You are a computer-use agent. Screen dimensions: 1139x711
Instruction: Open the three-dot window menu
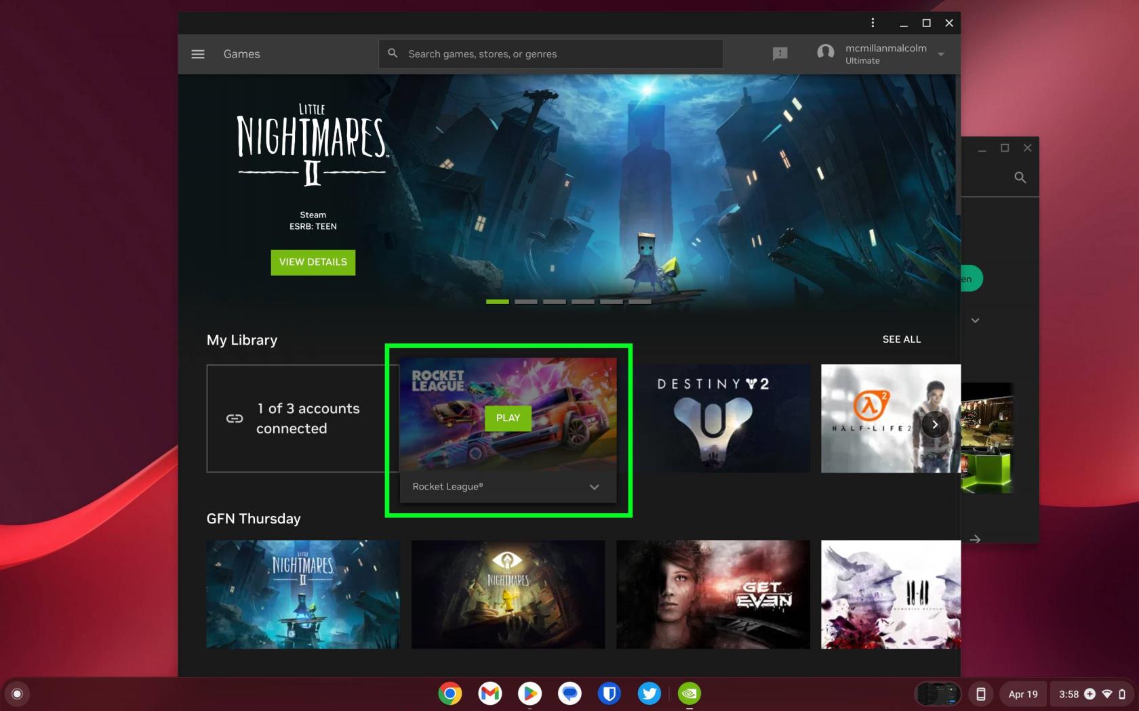[873, 23]
